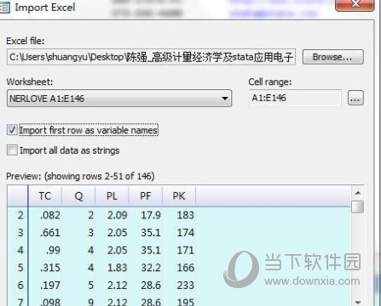This screenshot has width=381, height=306.
Task: Select PK value 174 in row 3
Action: [186, 233]
